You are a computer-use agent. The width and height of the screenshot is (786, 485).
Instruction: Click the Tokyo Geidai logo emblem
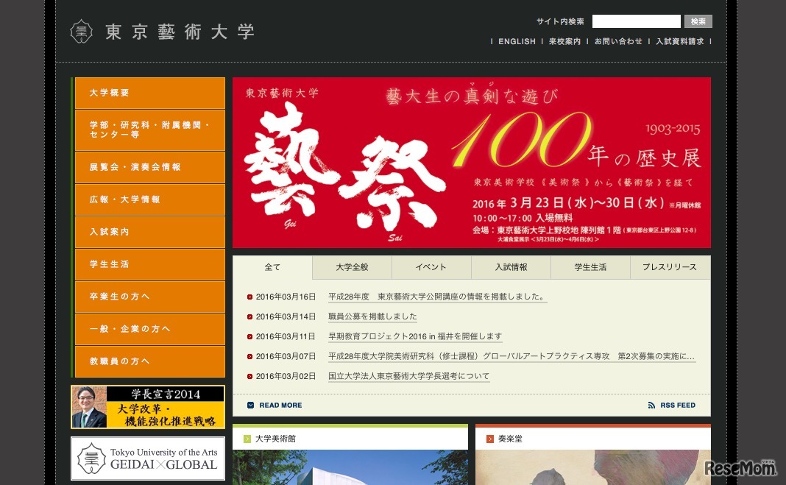point(81,31)
